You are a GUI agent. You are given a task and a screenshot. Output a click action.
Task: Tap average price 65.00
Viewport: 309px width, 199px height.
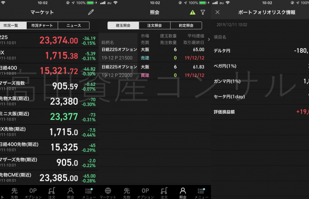(x=198, y=49)
